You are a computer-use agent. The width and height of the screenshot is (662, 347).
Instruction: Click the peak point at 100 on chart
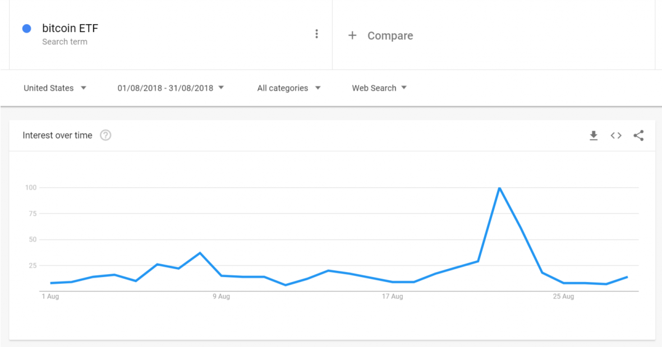(x=499, y=188)
